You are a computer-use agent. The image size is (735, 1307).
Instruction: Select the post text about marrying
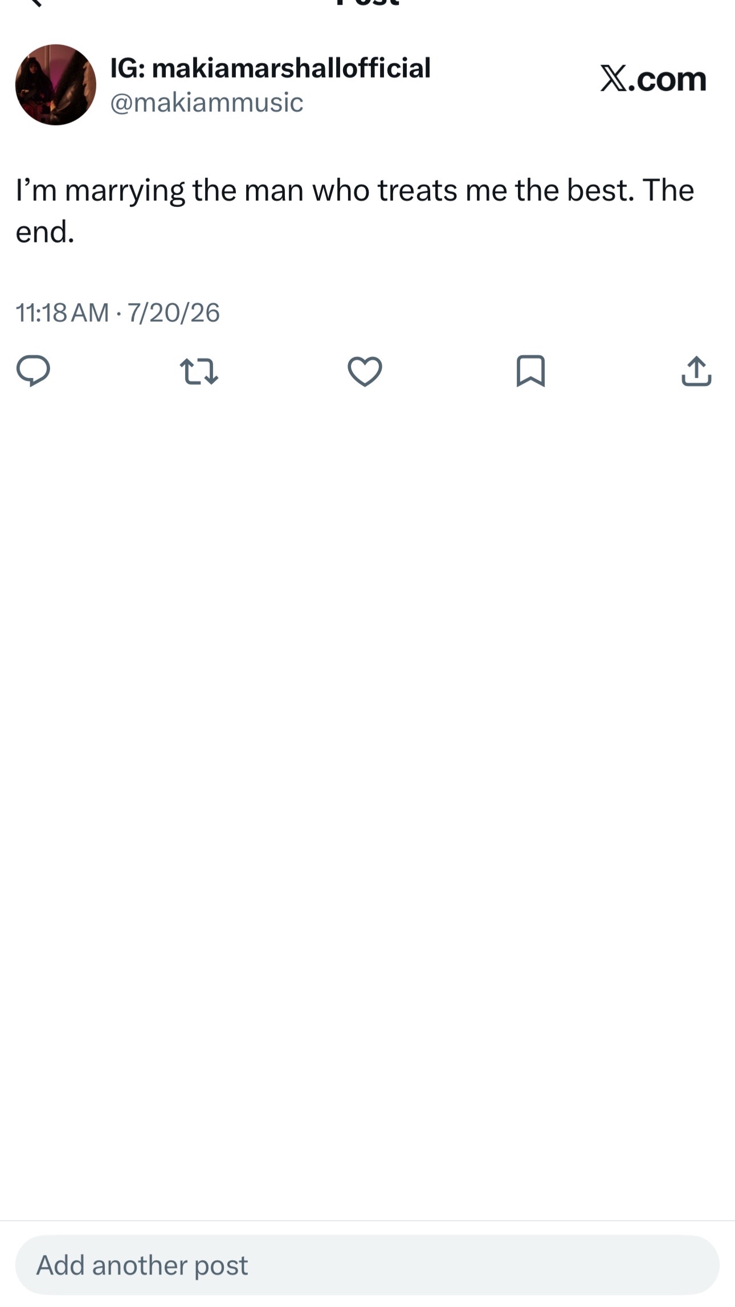point(354,211)
